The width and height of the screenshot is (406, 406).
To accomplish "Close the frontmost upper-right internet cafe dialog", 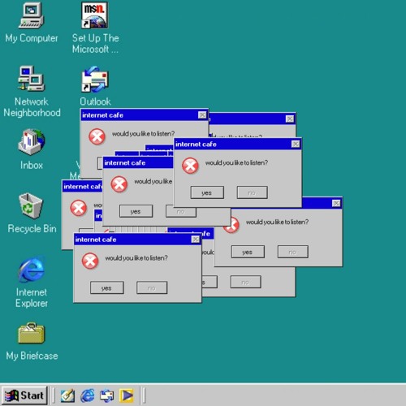I will tap(296, 145).
